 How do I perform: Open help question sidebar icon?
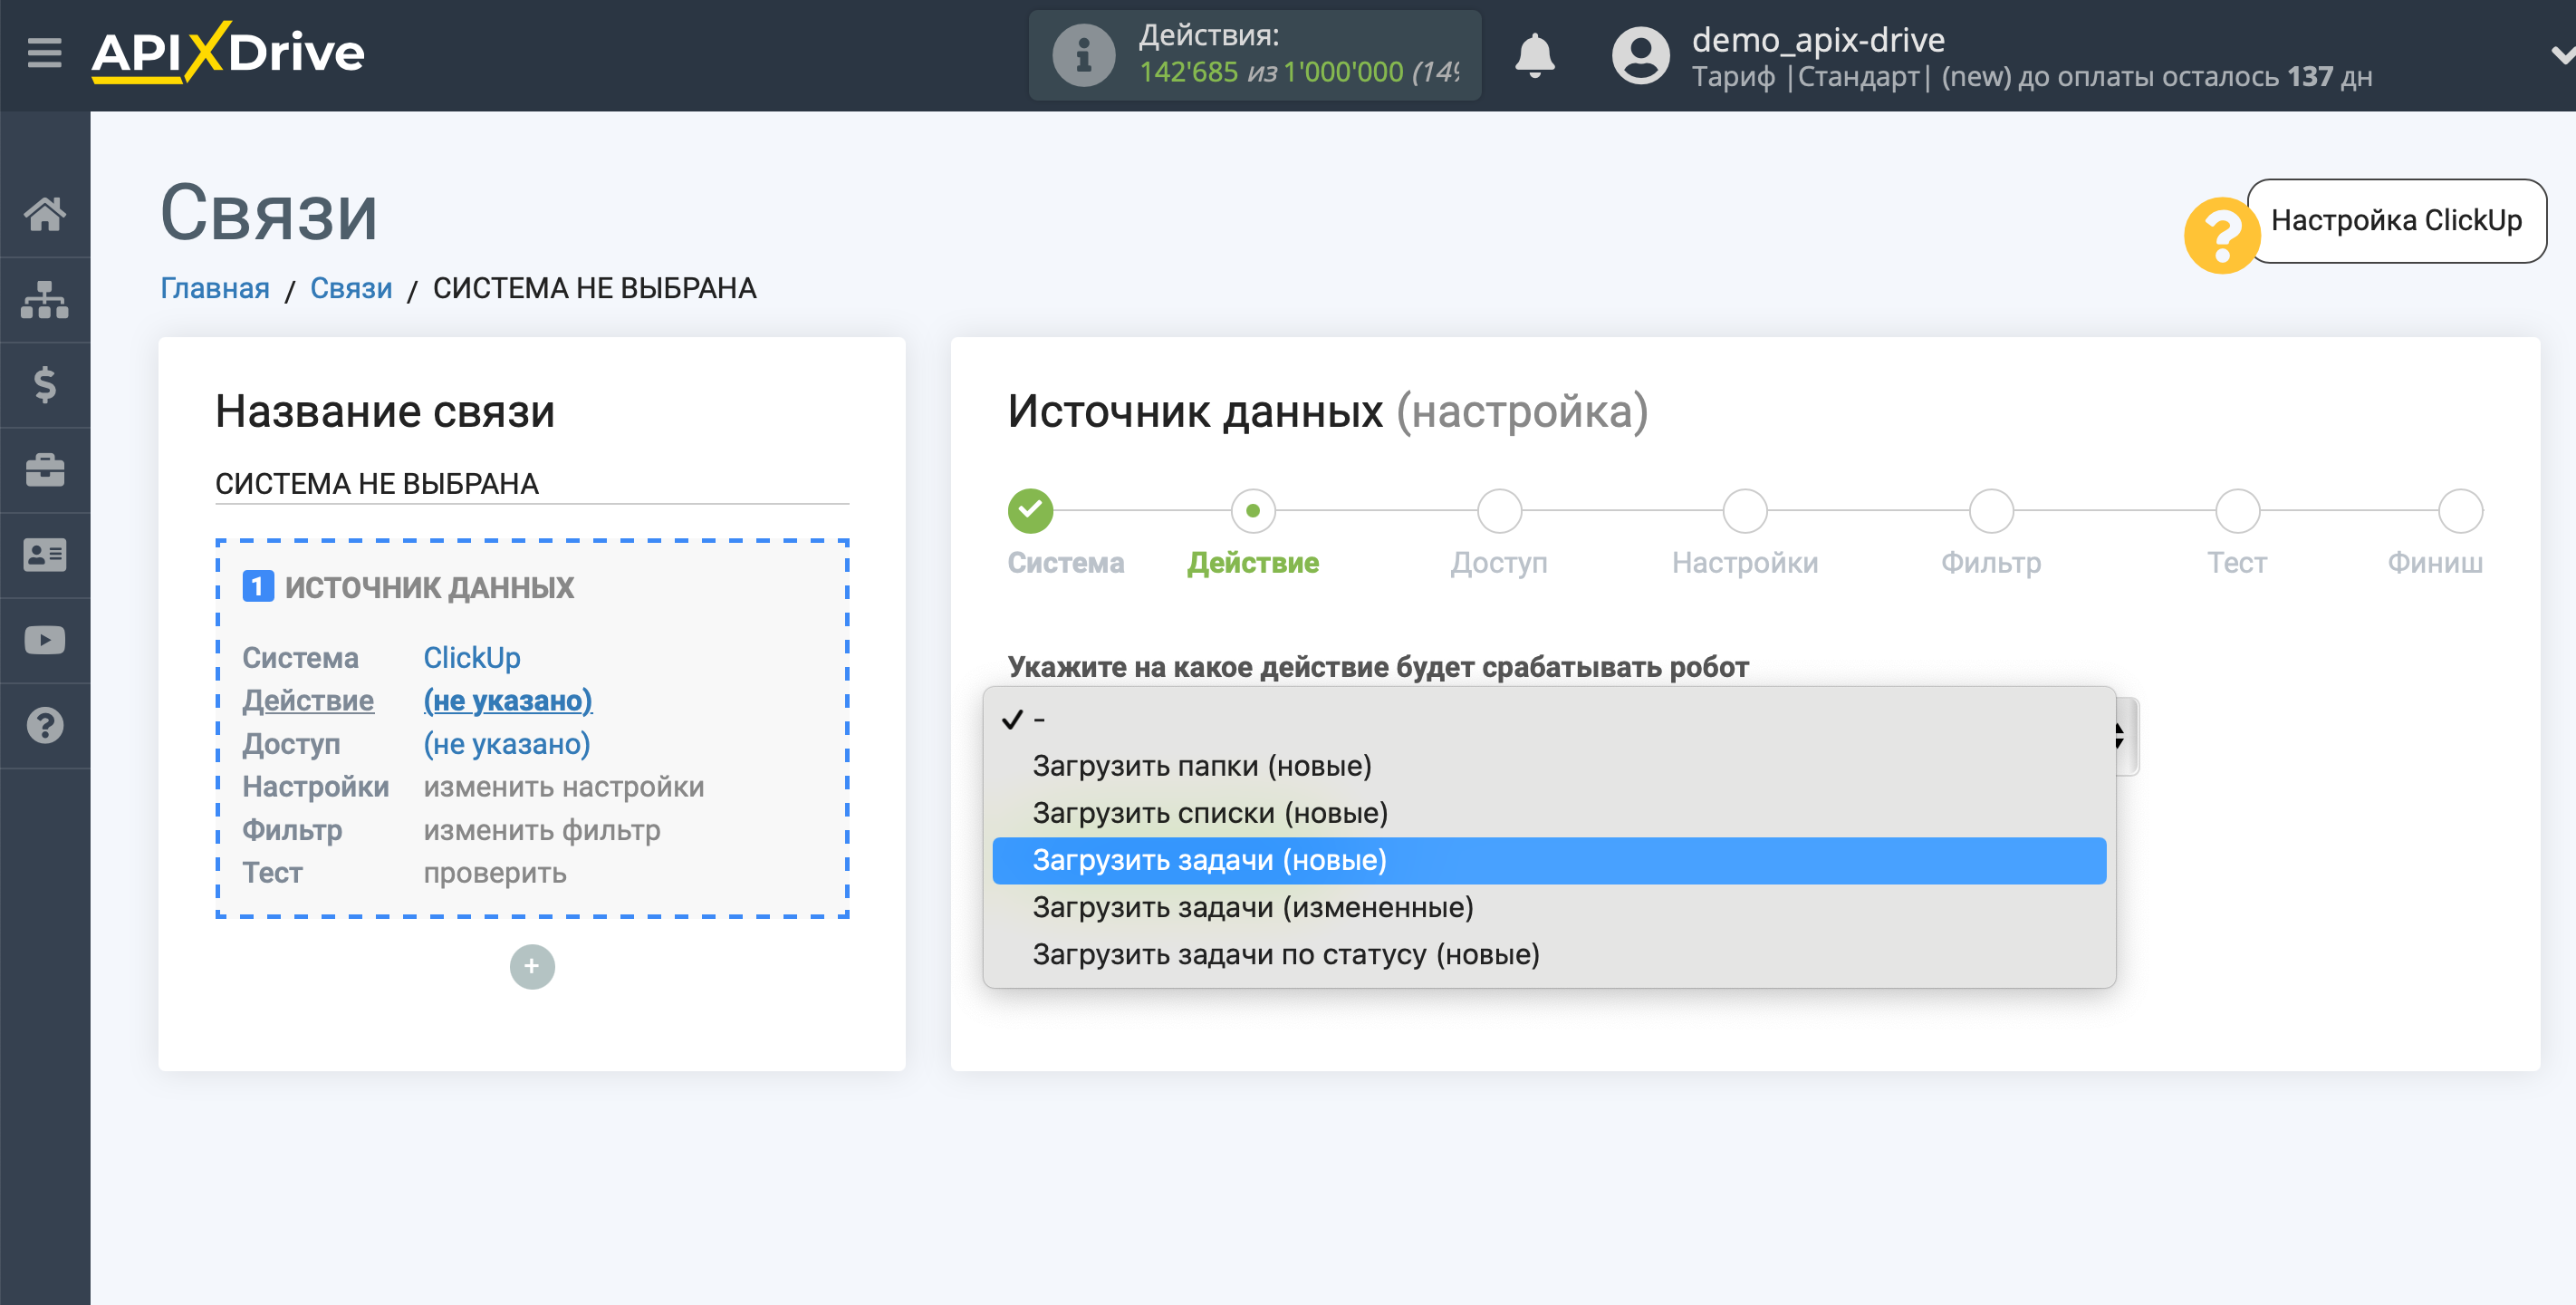(45, 726)
